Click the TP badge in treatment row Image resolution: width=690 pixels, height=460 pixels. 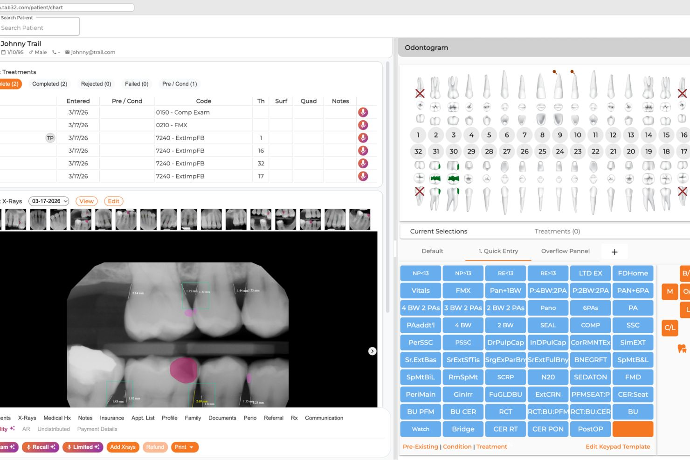[50, 138]
